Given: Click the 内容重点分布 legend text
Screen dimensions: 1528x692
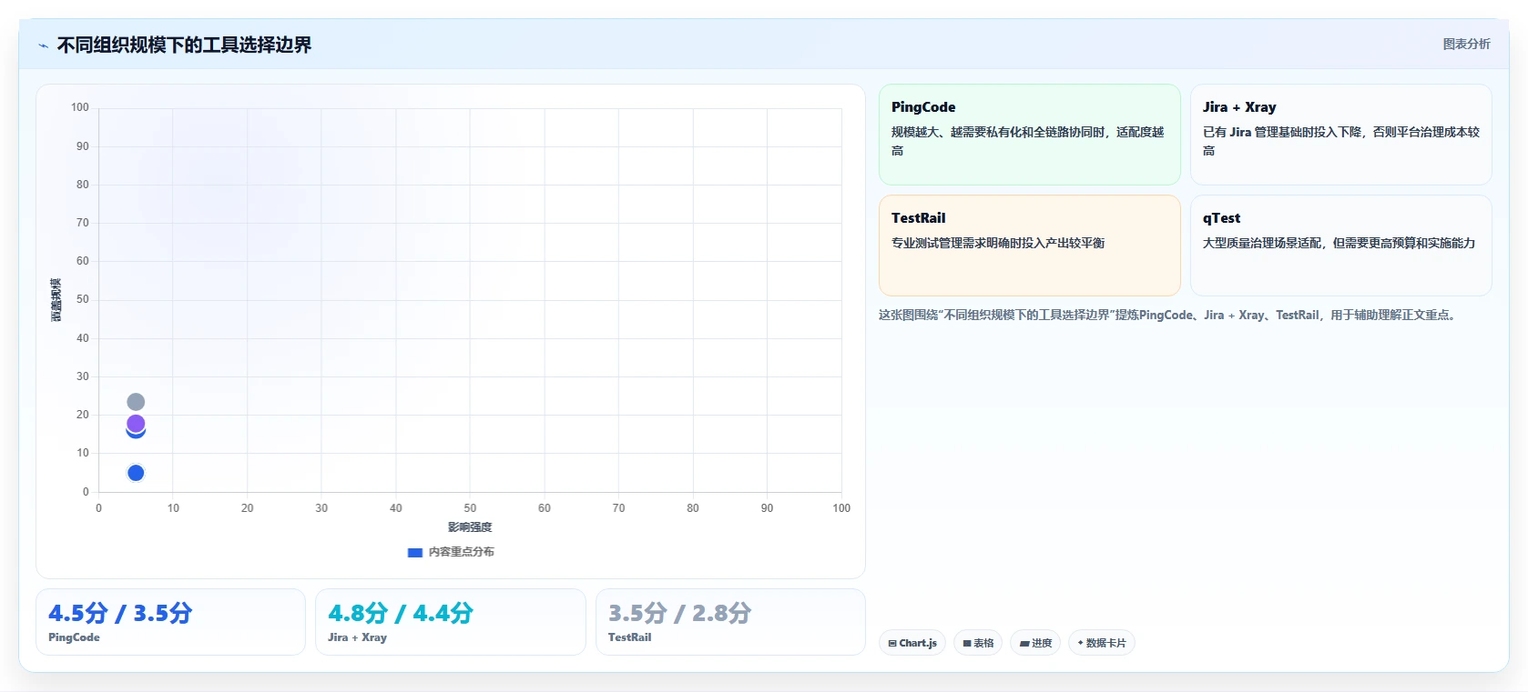Looking at the screenshot, I should pos(462,552).
